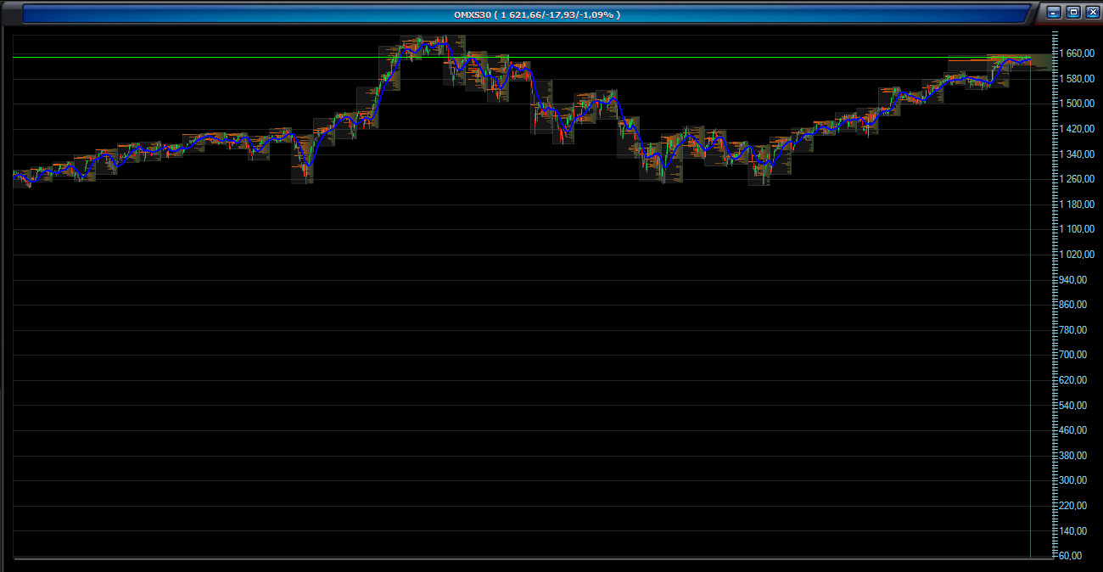
Task: Click the vertical cursor line near right edge
Action: [x=1030, y=339]
